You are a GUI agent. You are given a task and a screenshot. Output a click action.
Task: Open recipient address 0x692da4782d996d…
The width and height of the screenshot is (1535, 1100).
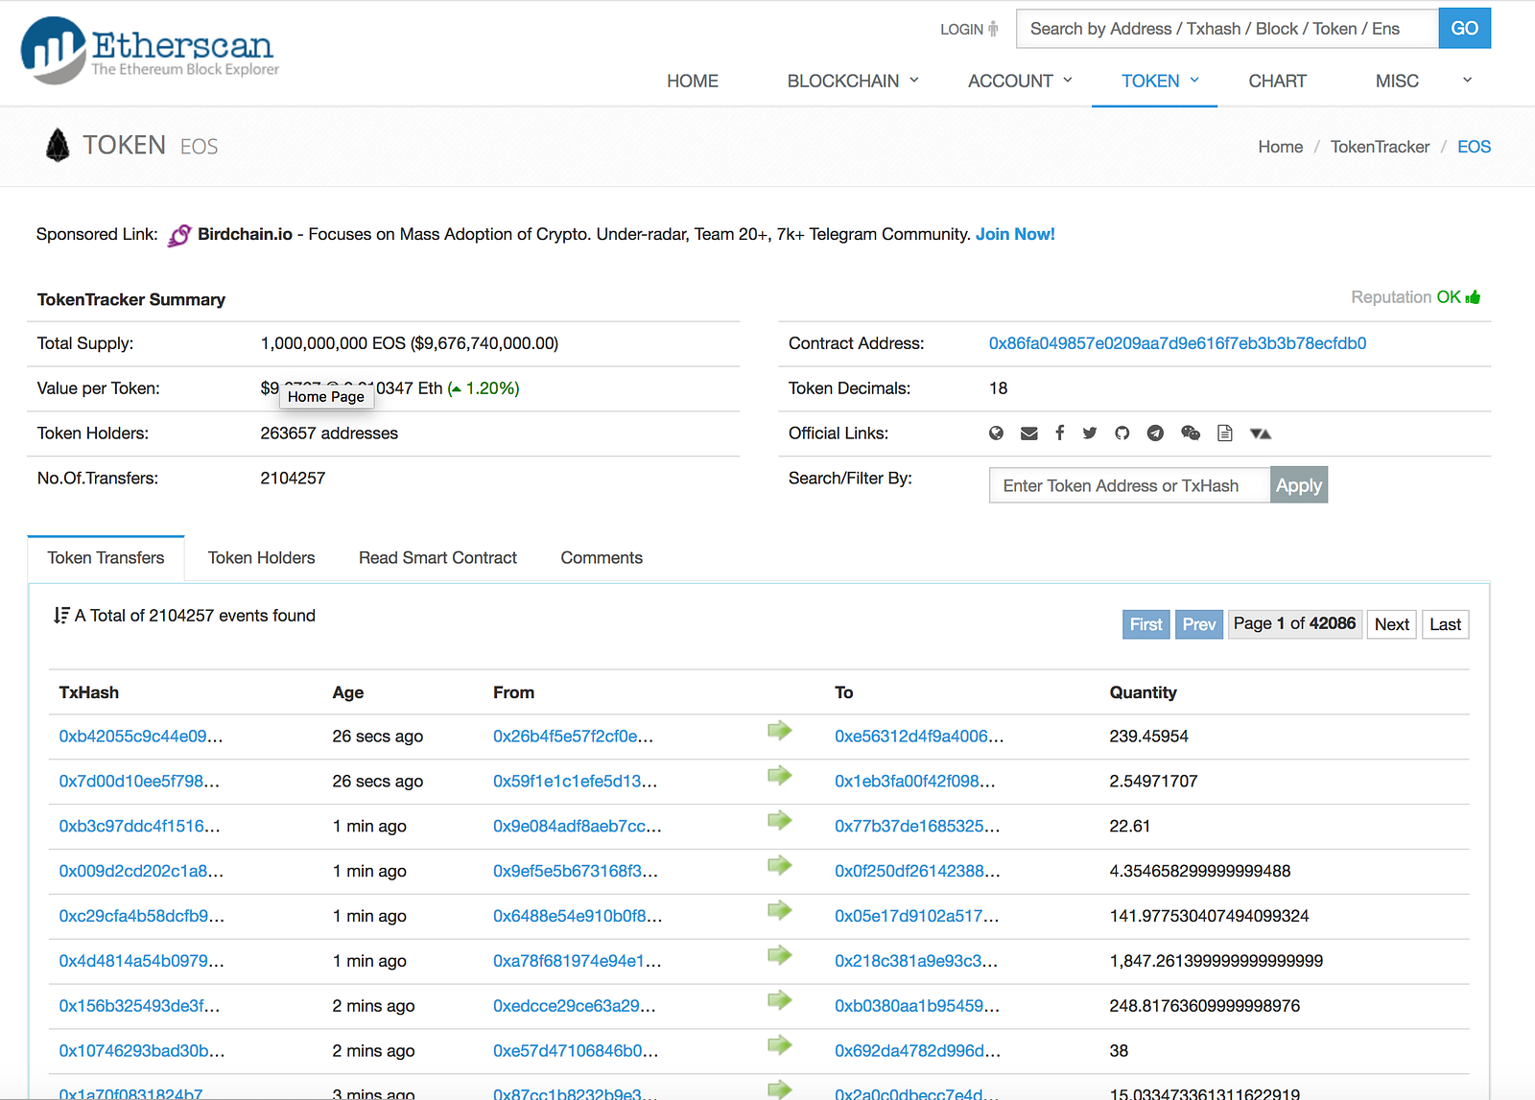[x=917, y=1051]
